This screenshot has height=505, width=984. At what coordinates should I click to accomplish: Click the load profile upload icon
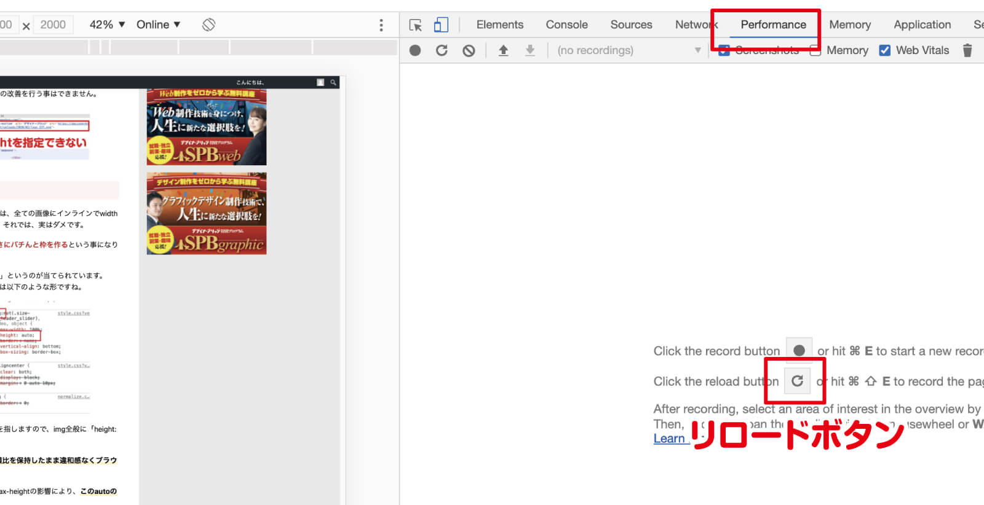503,50
